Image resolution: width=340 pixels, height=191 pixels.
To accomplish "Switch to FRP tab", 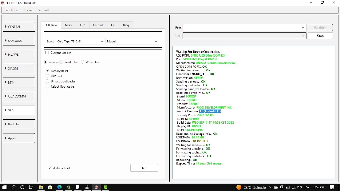I will pos(83,25).
